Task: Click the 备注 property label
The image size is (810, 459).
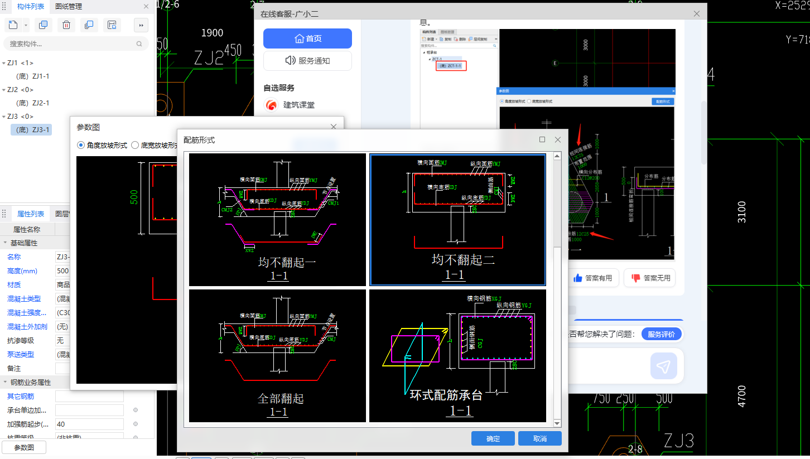Action: [14, 369]
